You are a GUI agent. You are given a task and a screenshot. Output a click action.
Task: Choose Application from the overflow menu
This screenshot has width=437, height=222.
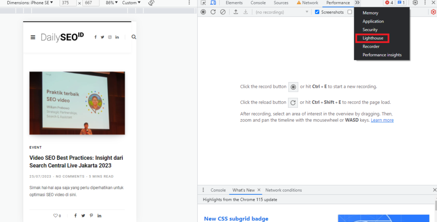(373, 21)
